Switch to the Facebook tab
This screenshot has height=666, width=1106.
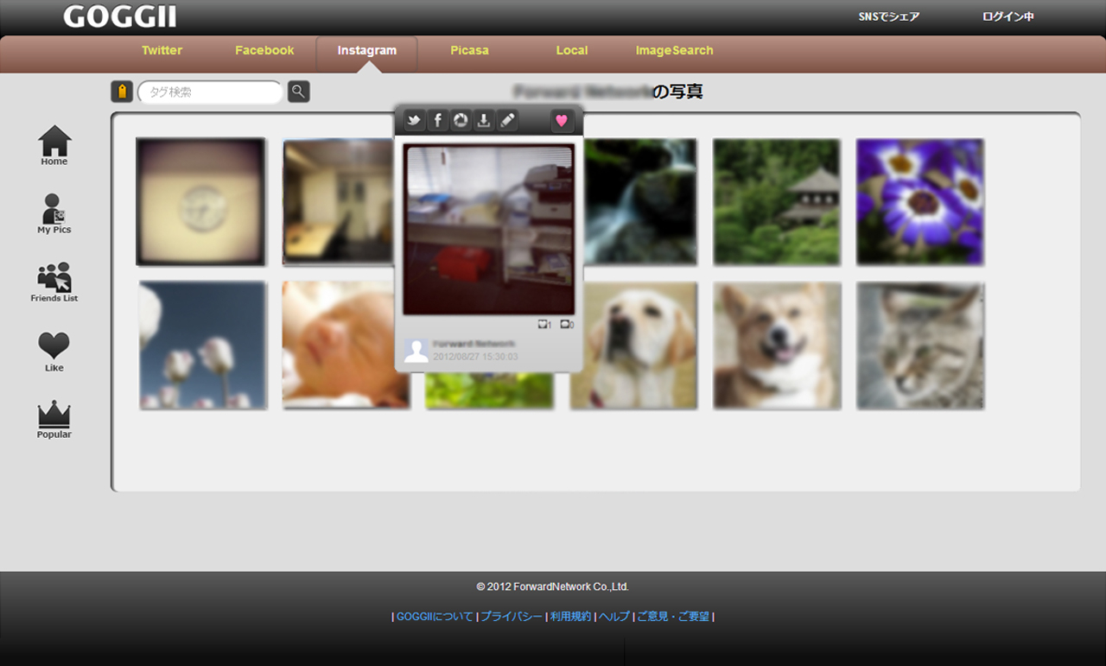pos(264,50)
